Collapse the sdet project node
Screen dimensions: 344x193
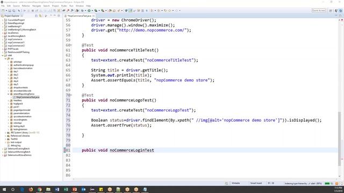(x=3, y=55)
